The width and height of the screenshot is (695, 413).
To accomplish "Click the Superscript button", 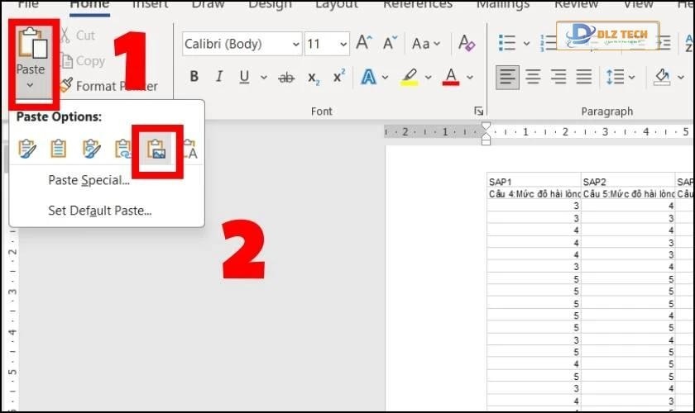I will click(x=338, y=78).
